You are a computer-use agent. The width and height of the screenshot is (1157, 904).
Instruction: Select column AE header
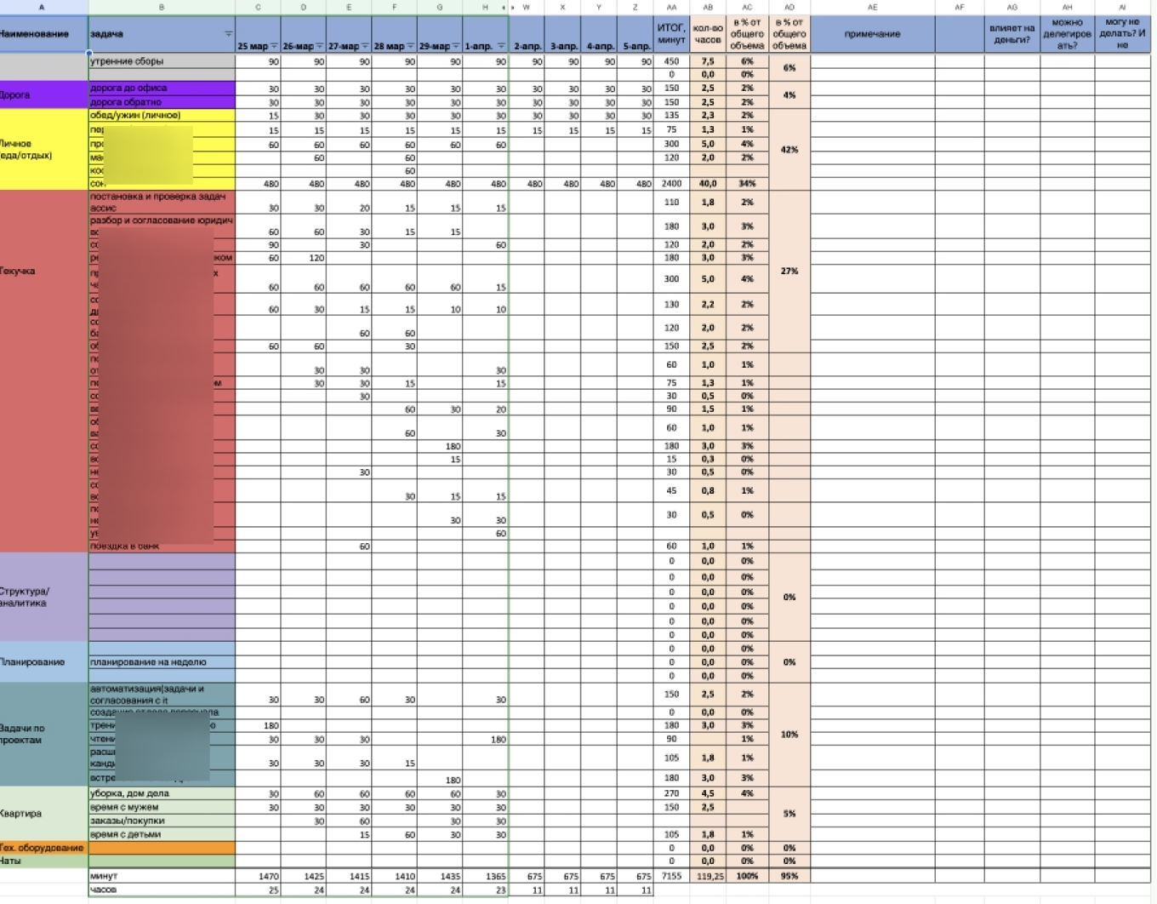[x=872, y=7]
